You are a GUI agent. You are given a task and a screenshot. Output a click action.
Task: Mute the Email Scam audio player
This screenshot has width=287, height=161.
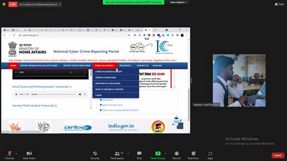click(80, 94)
